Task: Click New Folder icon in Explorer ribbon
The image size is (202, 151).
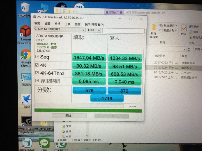Action: (x=153, y=31)
